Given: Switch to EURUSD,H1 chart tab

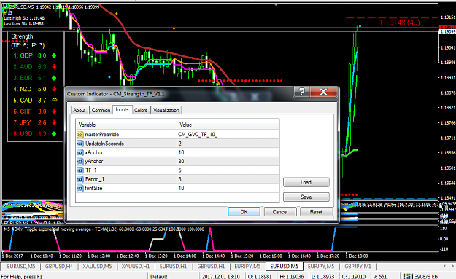Looking at the screenshot, I should (173, 266).
